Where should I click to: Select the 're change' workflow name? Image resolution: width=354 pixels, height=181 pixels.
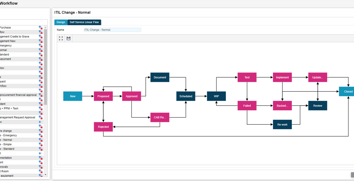[6, 131]
